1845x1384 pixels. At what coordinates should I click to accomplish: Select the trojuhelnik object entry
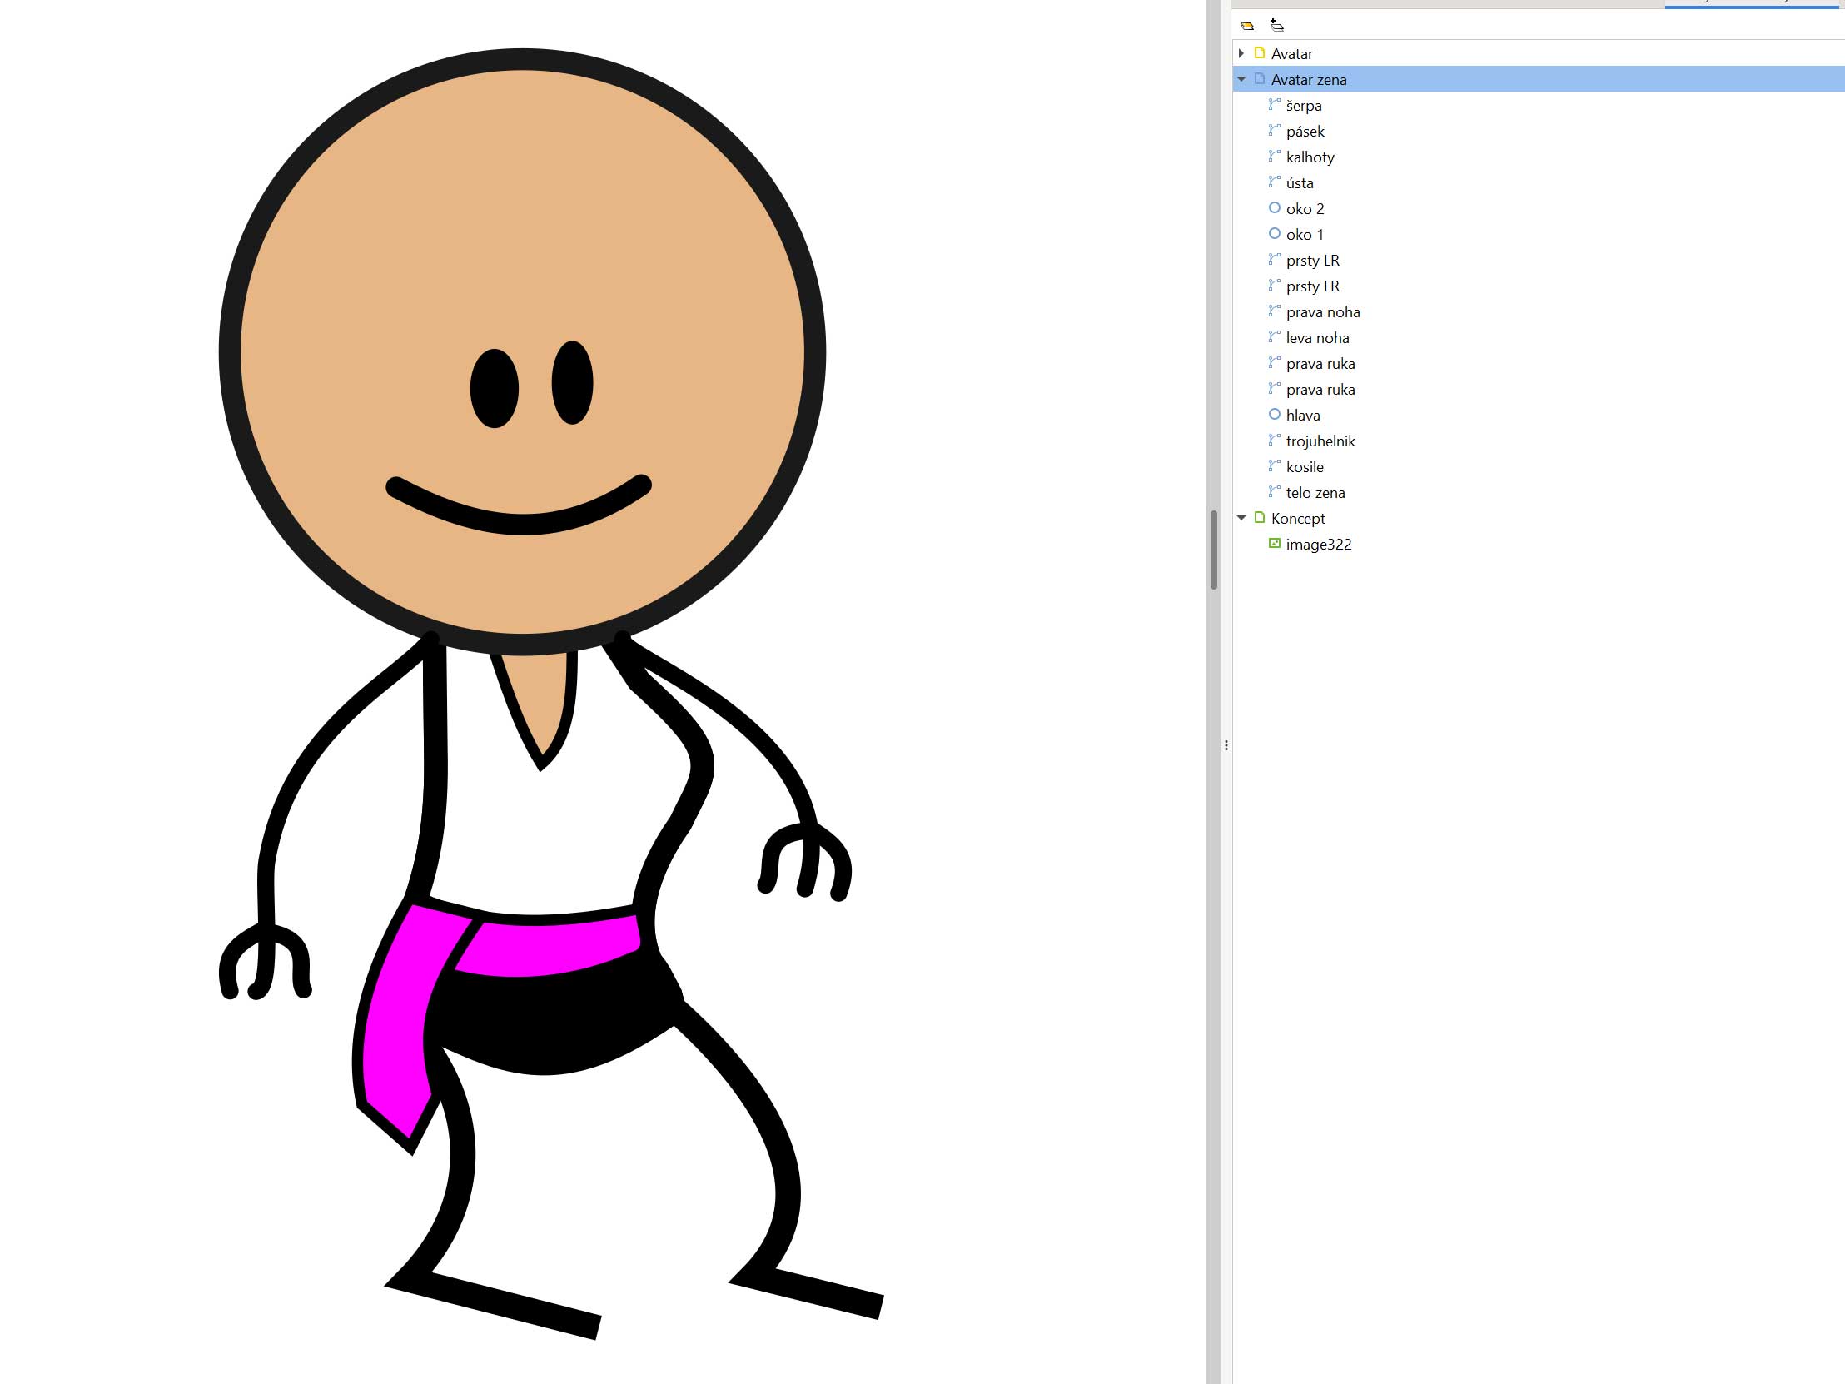[x=1320, y=441]
